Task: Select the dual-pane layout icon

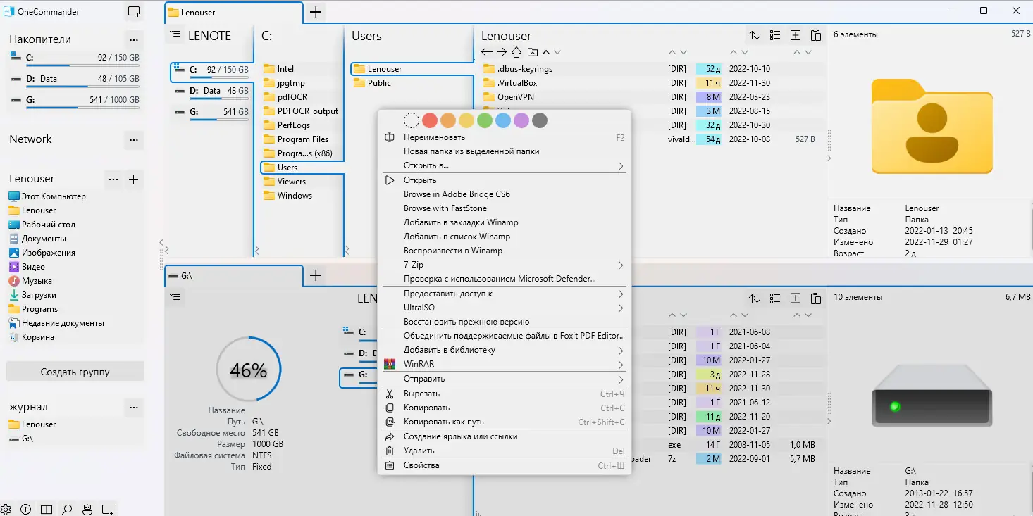Action: (47, 509)
